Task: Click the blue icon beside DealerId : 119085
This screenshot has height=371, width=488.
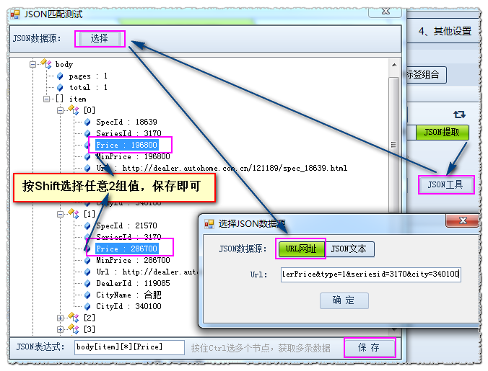Action: point(87,284)
